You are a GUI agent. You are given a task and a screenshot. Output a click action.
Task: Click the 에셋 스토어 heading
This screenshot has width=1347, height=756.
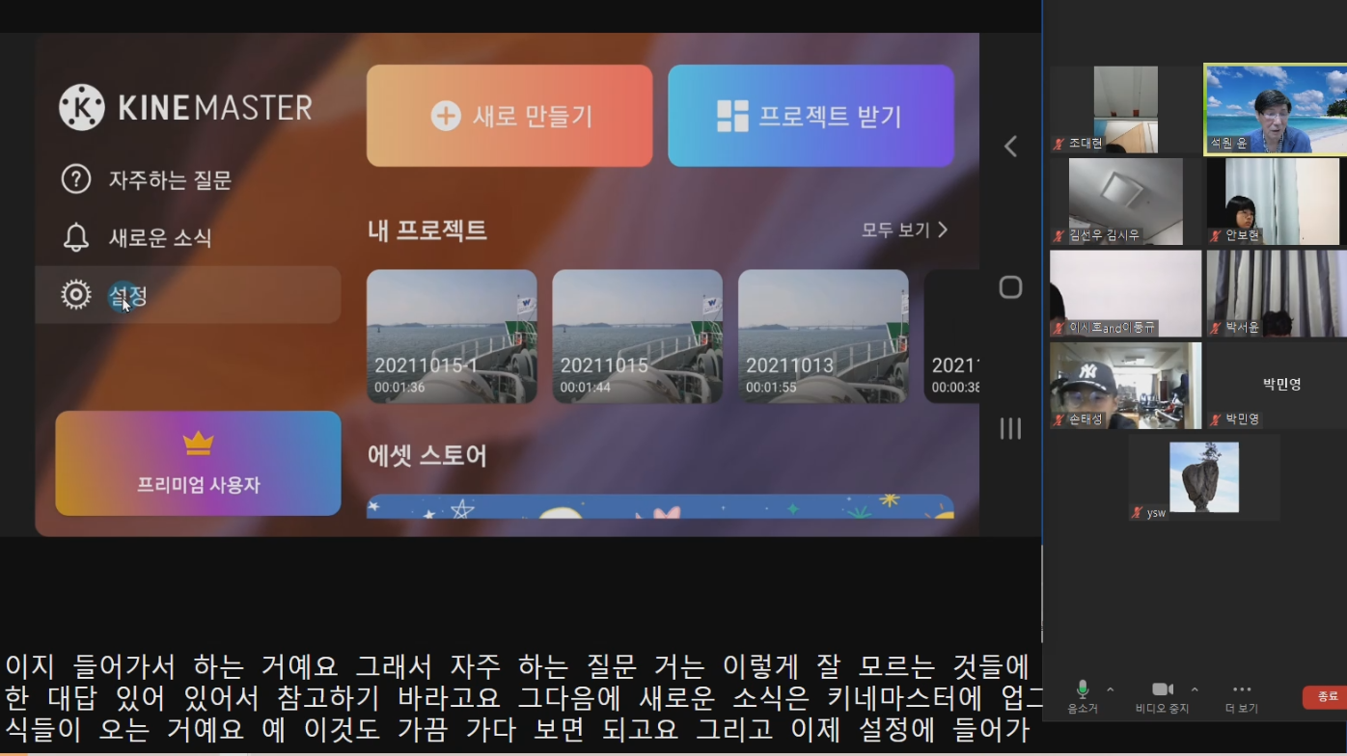pos(426,455)
